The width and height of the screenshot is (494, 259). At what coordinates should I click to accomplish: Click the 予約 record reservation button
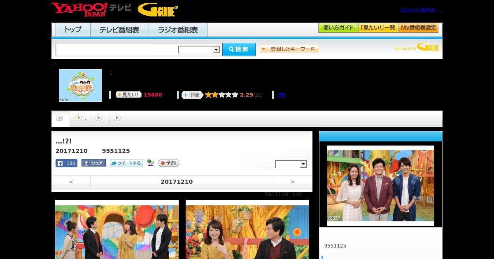pos(169,163)
